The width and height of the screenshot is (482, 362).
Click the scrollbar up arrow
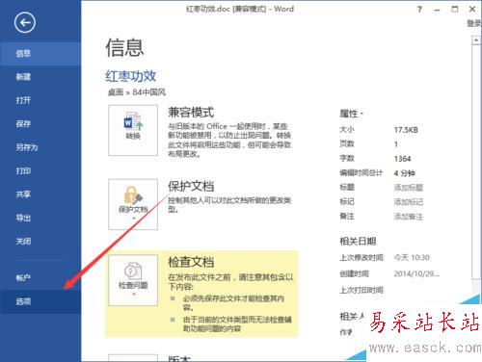(x=476, y=40)
